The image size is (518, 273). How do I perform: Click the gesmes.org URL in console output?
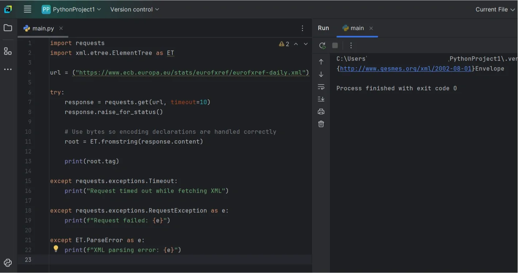pyautogui.click(x=405, y=68)
